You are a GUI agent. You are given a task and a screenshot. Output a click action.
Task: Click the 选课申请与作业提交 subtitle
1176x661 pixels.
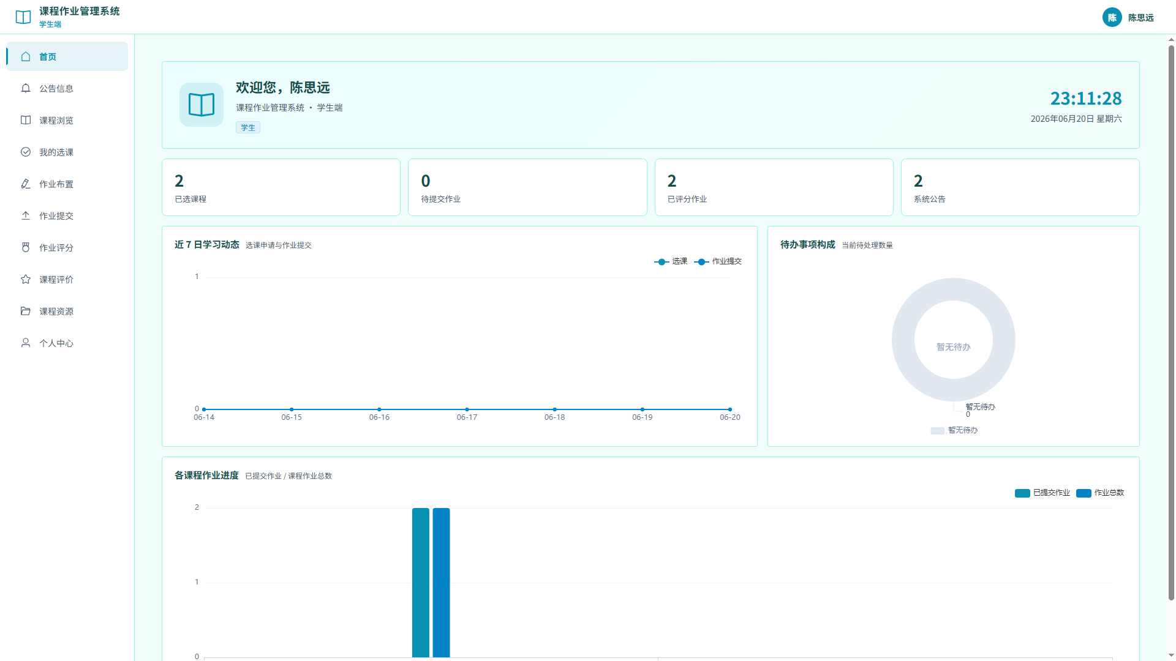coord(279,245)
